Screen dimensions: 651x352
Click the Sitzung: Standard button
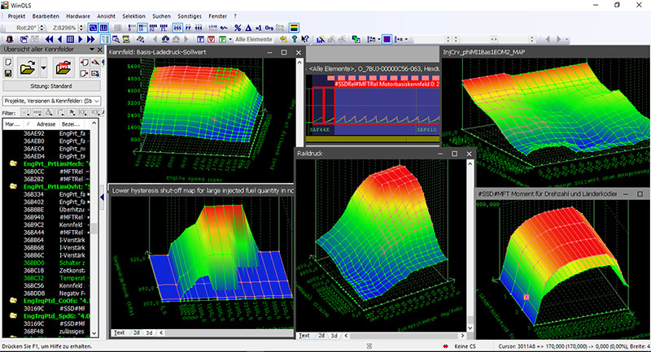(x=50, y=85)
